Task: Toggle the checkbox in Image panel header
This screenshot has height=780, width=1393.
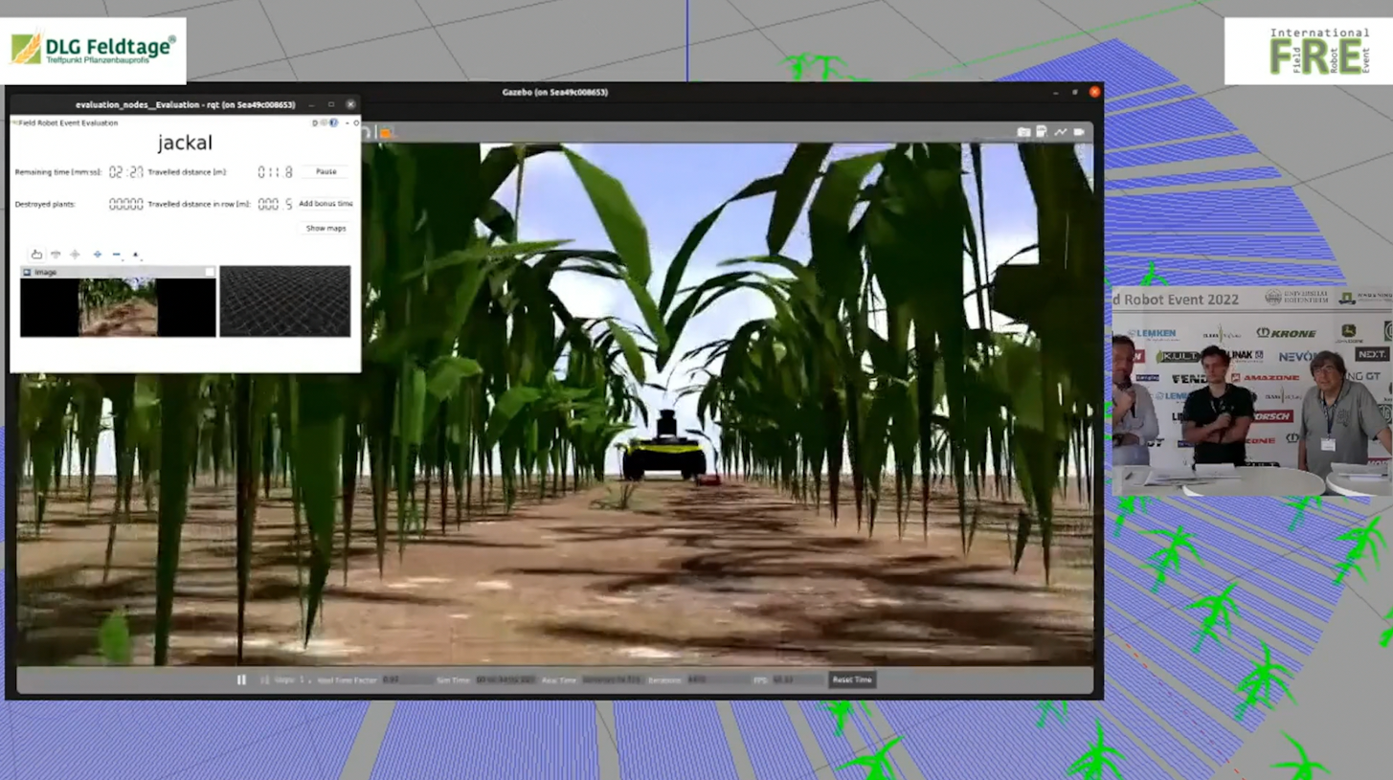Action: pos(210,273)
